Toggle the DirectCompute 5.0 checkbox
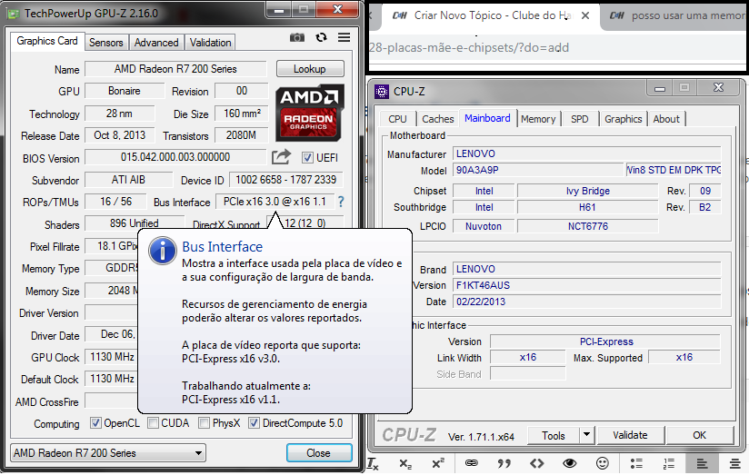The width and height of the screenshot is (749, 475). tap(254, 423)
